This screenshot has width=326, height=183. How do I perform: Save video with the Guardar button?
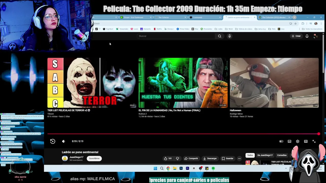(227, 158)
